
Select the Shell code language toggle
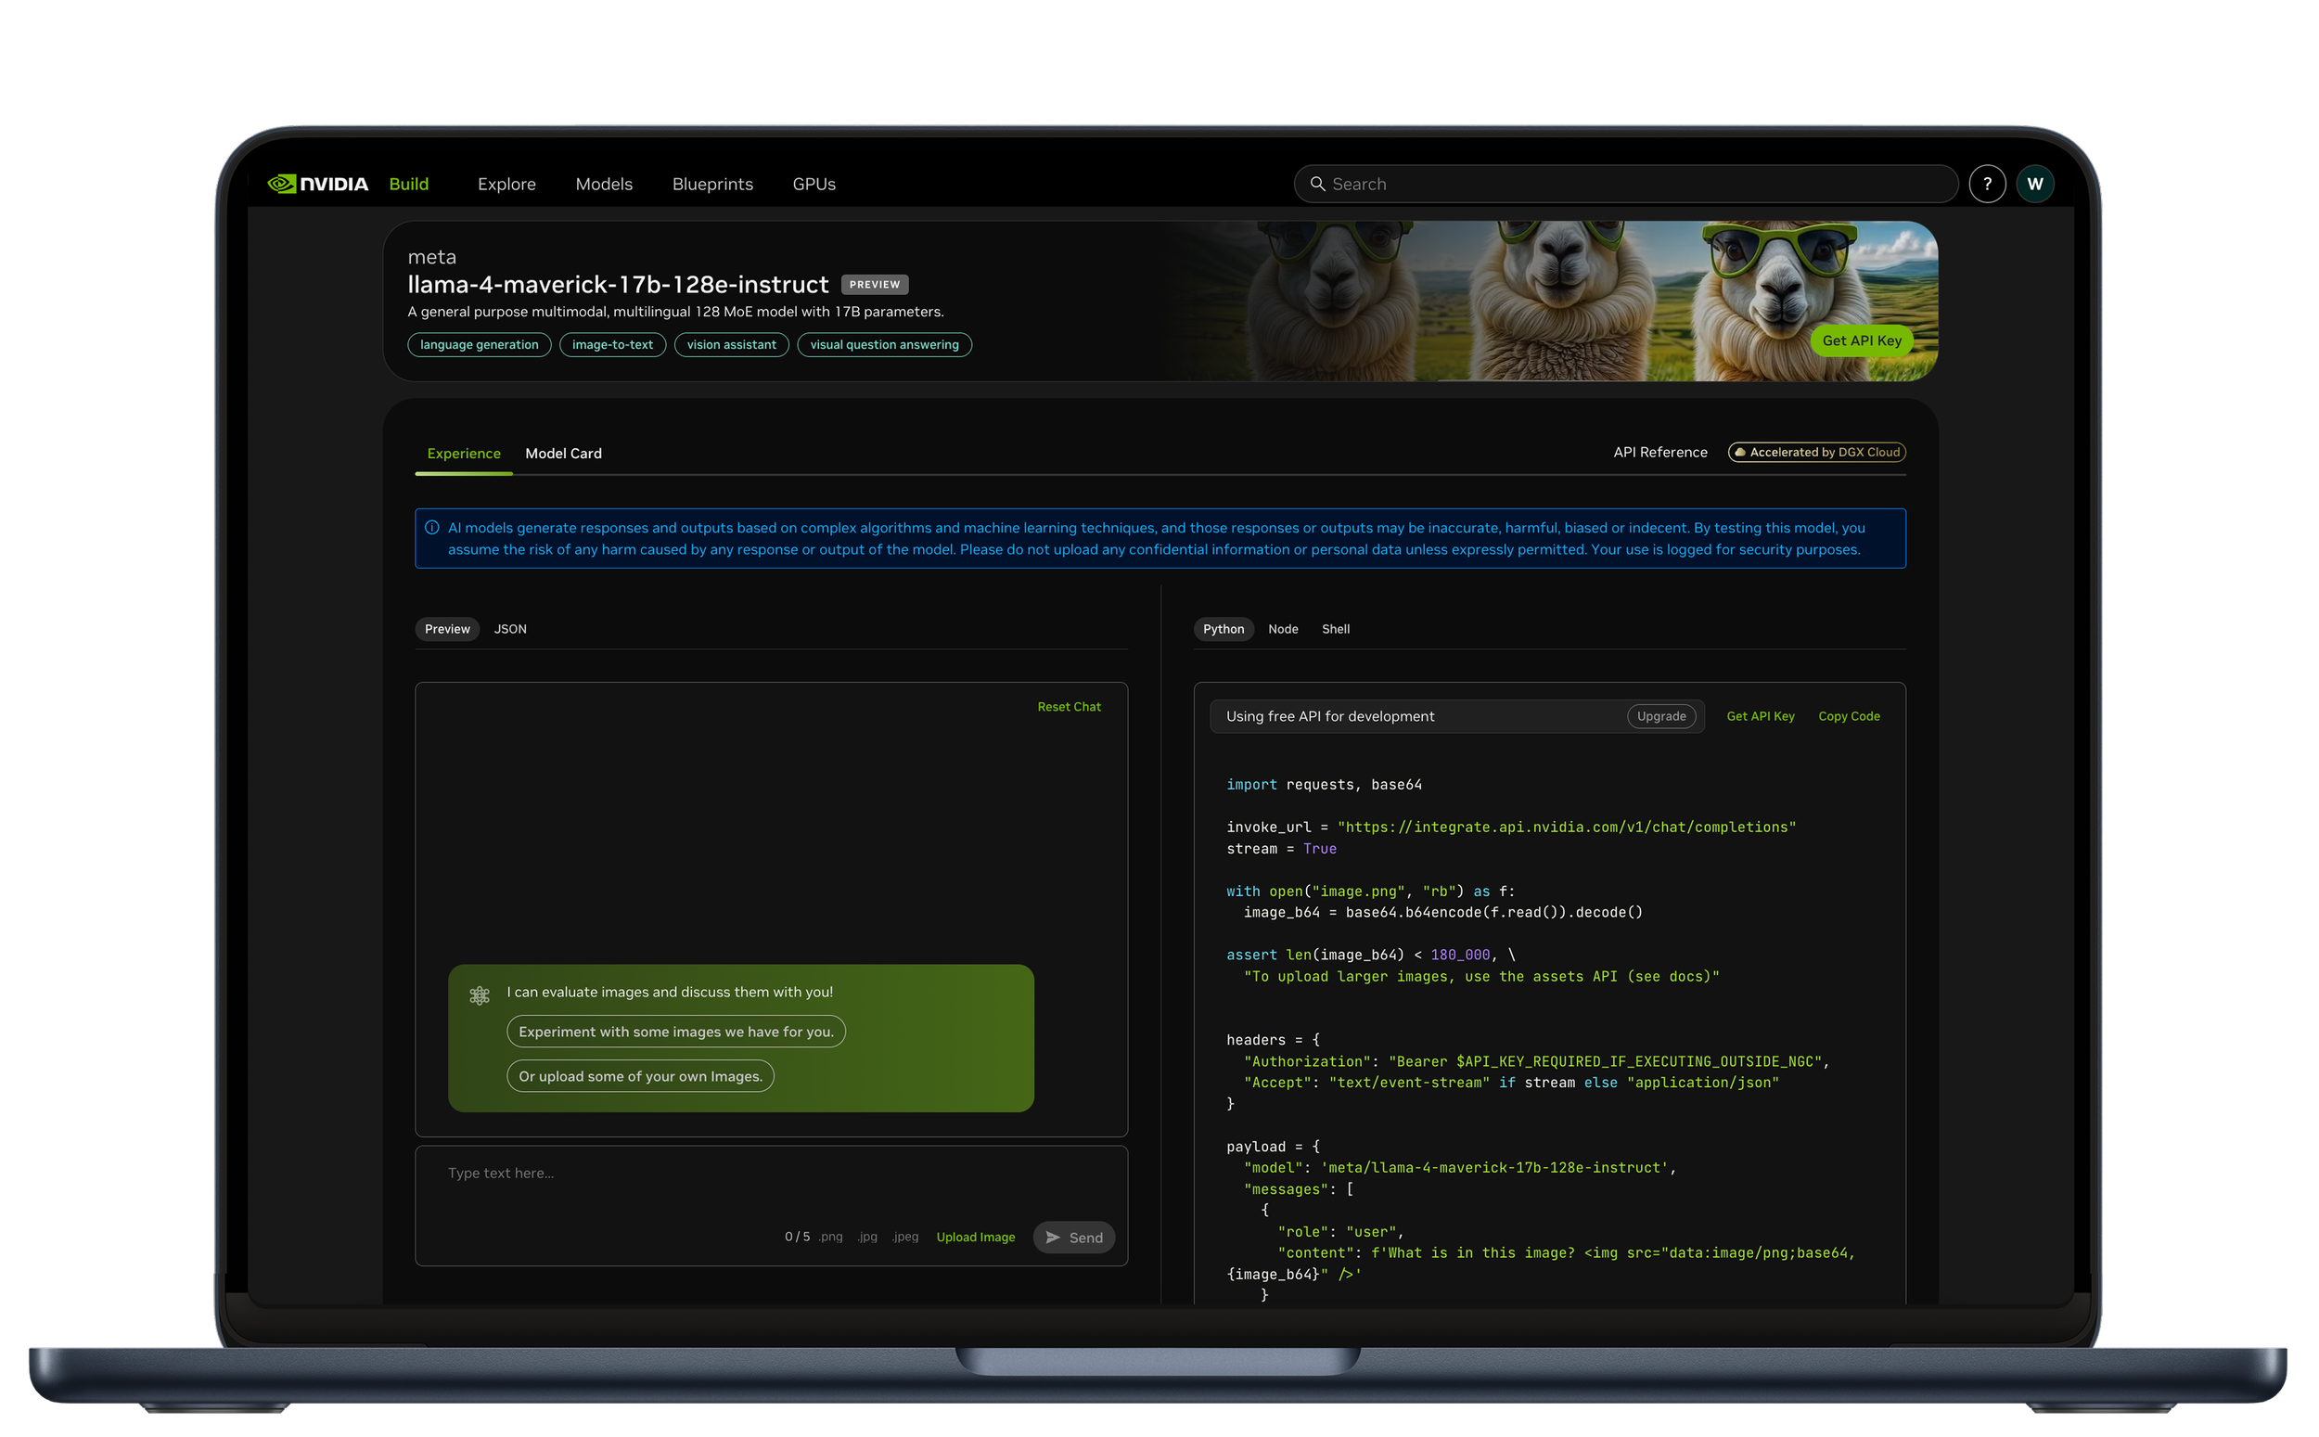[x=1335, y=629]
